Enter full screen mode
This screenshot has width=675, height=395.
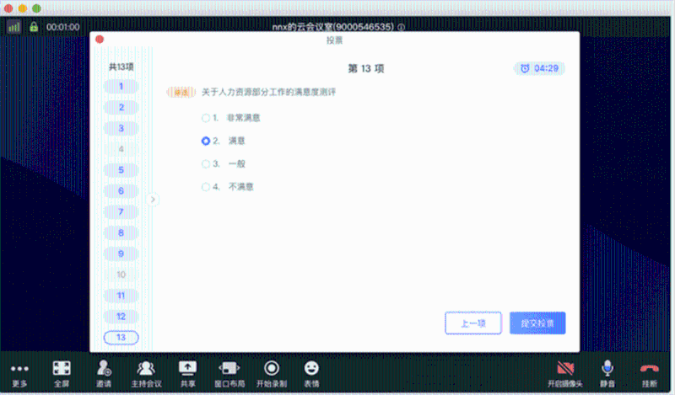[62, 374]
